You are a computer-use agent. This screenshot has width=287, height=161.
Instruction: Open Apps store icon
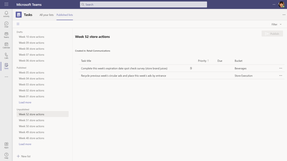6,145
